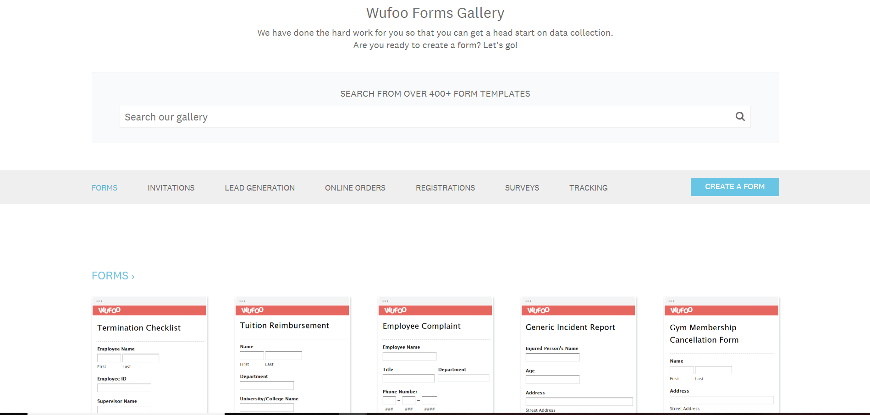Click the Wufoo logo on Termination Checklist card
This screenshot has width=870, height=415.
[110, 310]
